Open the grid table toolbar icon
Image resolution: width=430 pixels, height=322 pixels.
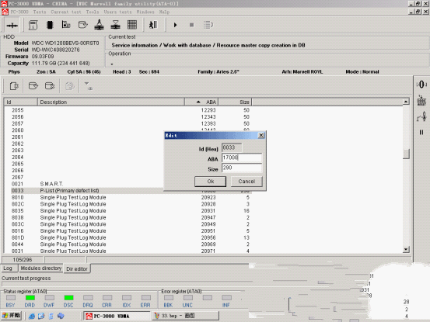coord(132,25)
